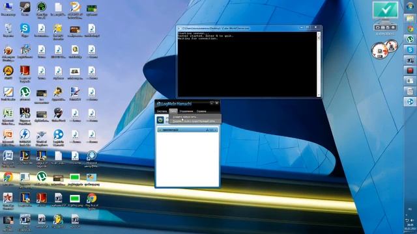Select the Skype desktop shortcut
Viewport: 417px width, 234px height.
25,31
